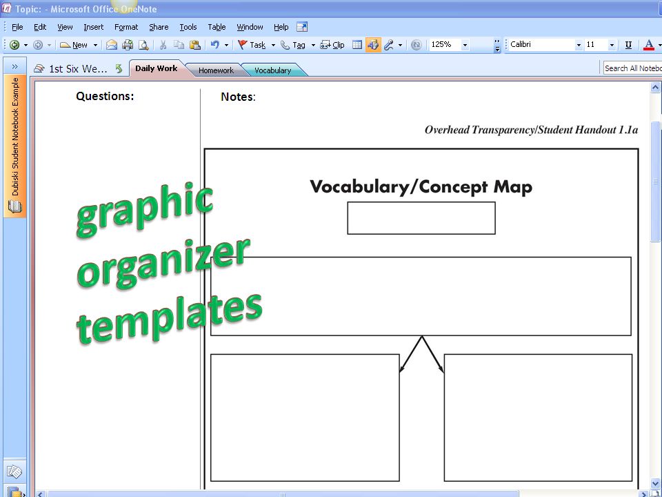The width and height of the screenshot is (662, 497).
Task: Expand the Pen tool dropdown arrow
Action: pos(400,45)
